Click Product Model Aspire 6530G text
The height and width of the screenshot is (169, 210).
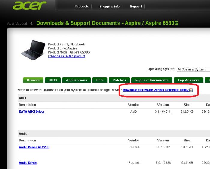(69, 52)
